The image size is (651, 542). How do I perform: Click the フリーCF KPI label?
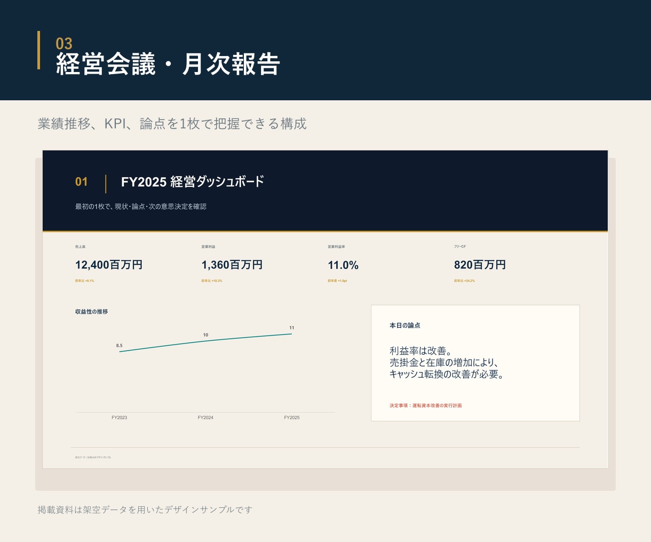(x=460, y=247)
